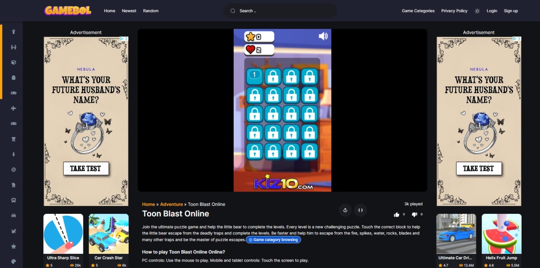540x268 pixels.
Task: Click the Home breadcrumb link
Action: tap(148, 204)
